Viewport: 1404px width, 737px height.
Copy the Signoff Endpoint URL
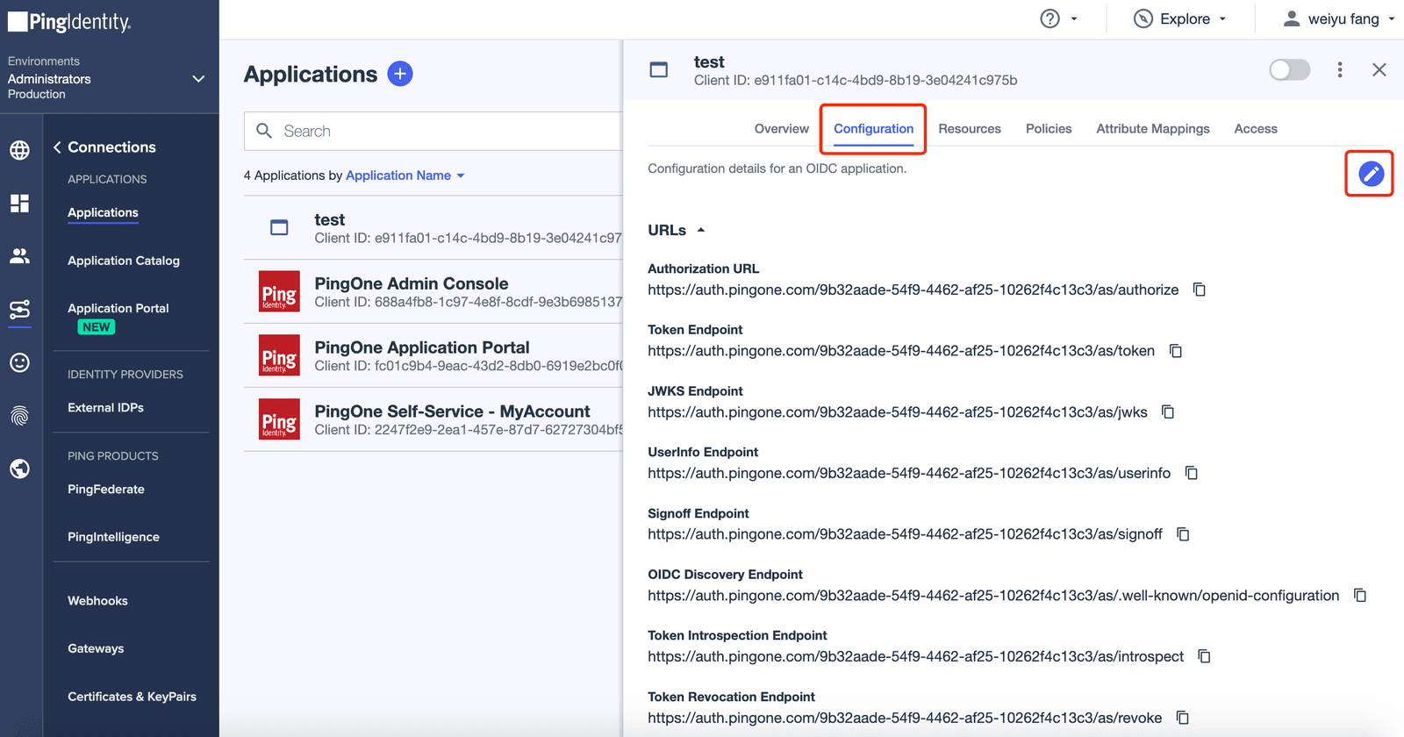[x=1183, y=534]
